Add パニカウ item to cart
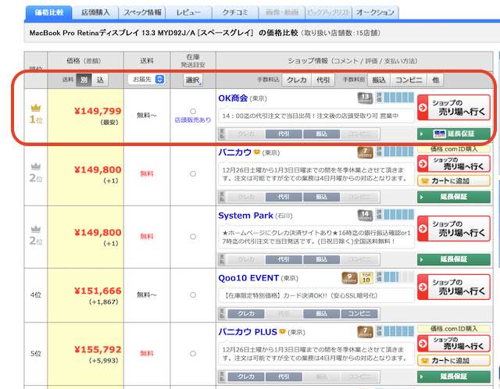 pos(454,181)
